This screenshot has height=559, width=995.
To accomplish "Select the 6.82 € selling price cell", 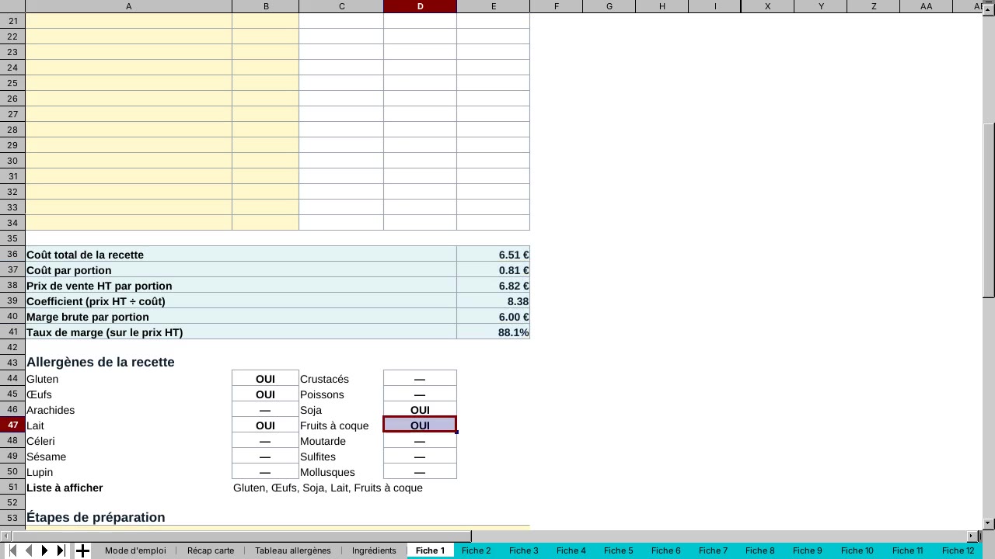I will (493, 286).
